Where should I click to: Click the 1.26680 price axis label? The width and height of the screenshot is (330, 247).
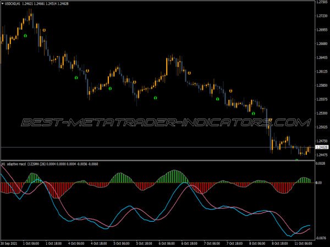pyautogui.click(x=322, y=44)
